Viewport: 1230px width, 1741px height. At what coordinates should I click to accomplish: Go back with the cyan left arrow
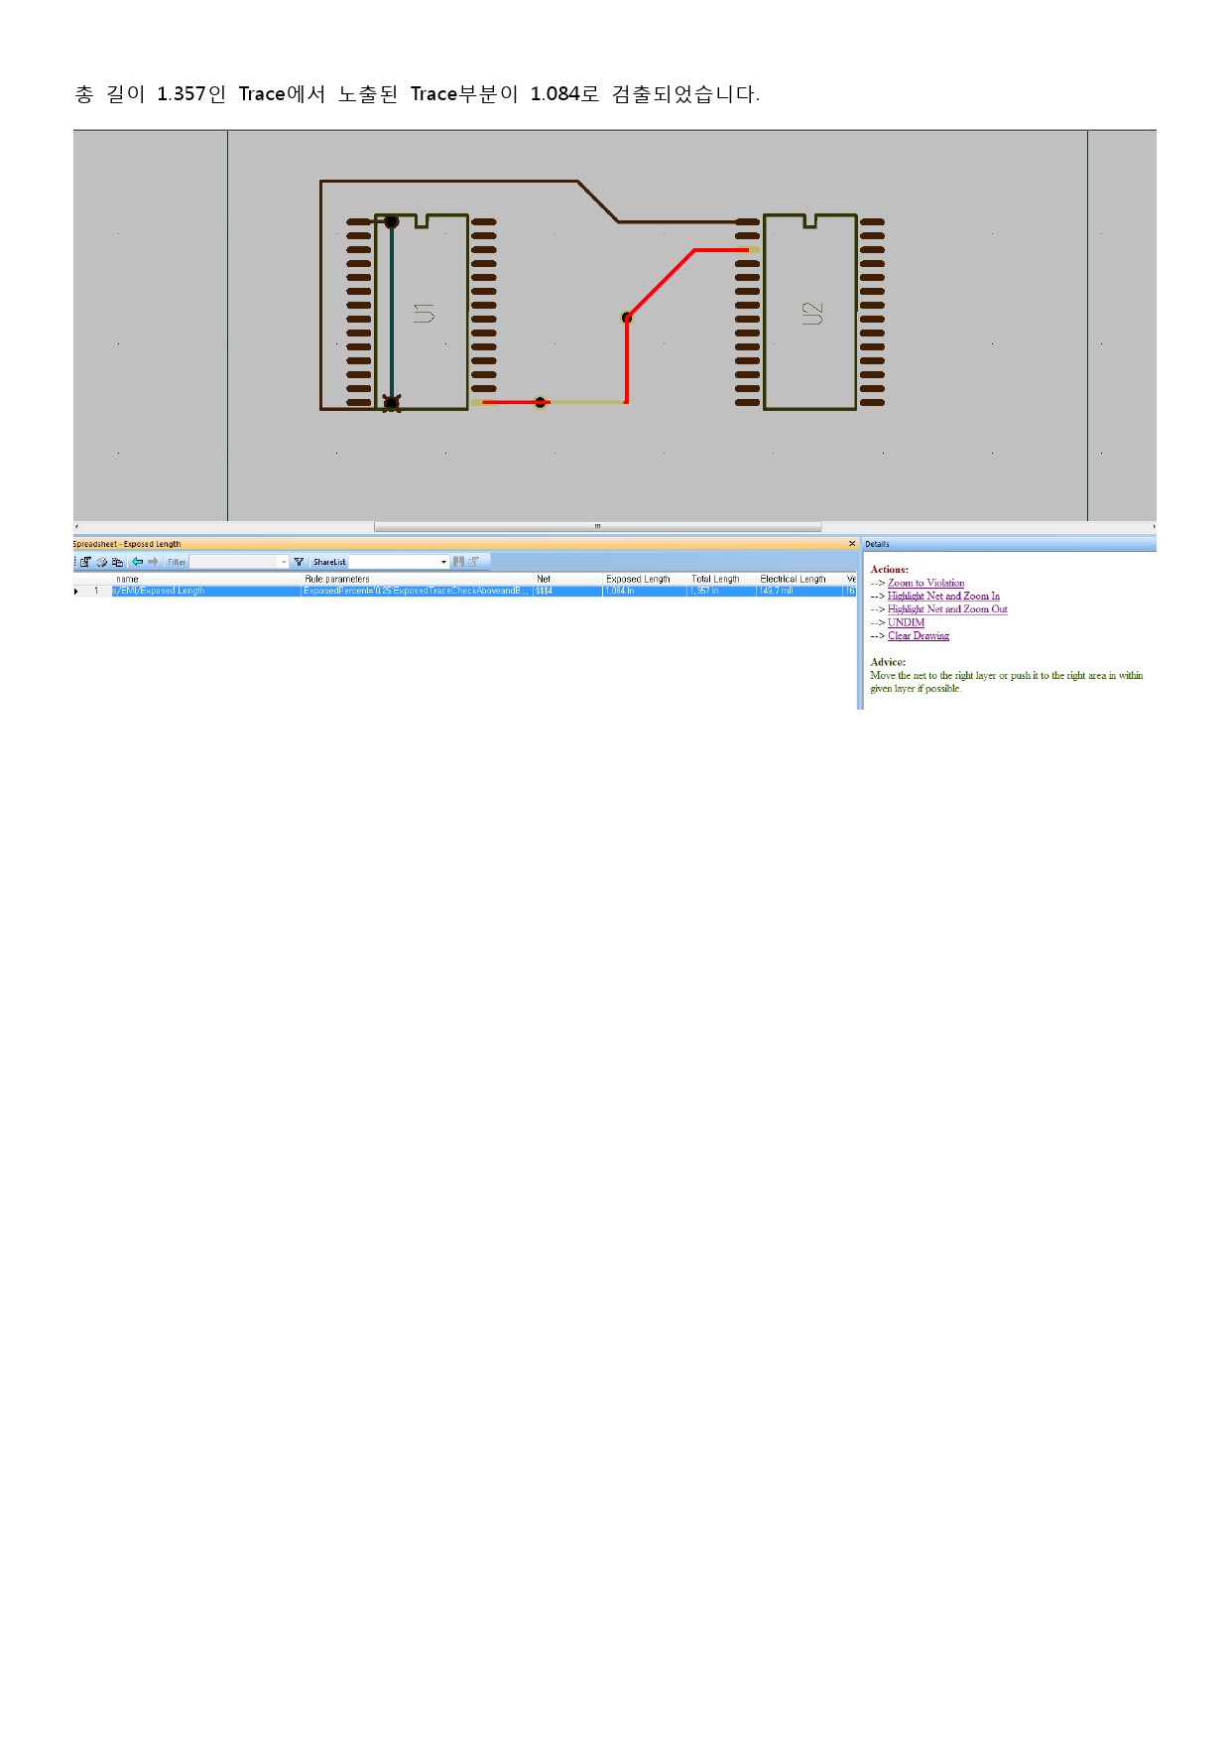(x=138, y=562)
